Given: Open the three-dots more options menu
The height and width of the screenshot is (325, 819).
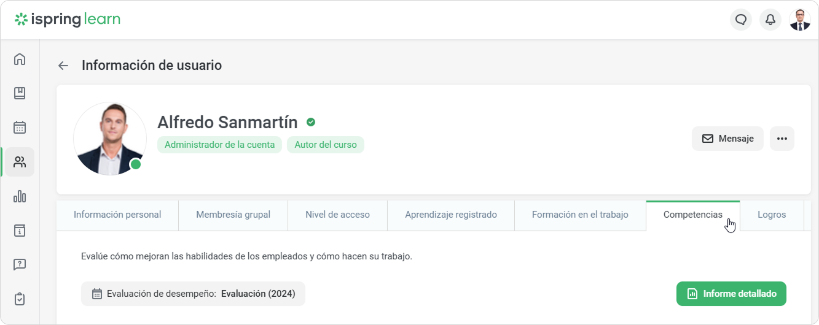Looking at the screenshot, I should [x=782, y=139].
